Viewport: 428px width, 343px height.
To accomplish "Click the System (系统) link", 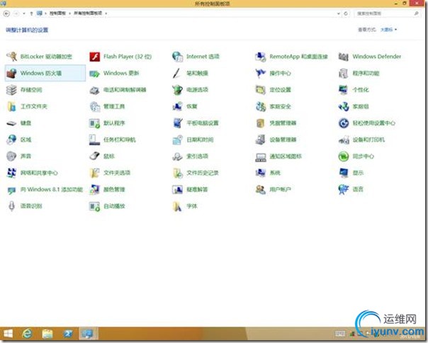I will (x=275, y=173).
